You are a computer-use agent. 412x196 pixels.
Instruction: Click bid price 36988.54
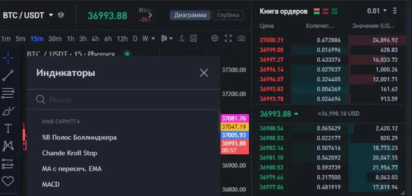[272, 128]
